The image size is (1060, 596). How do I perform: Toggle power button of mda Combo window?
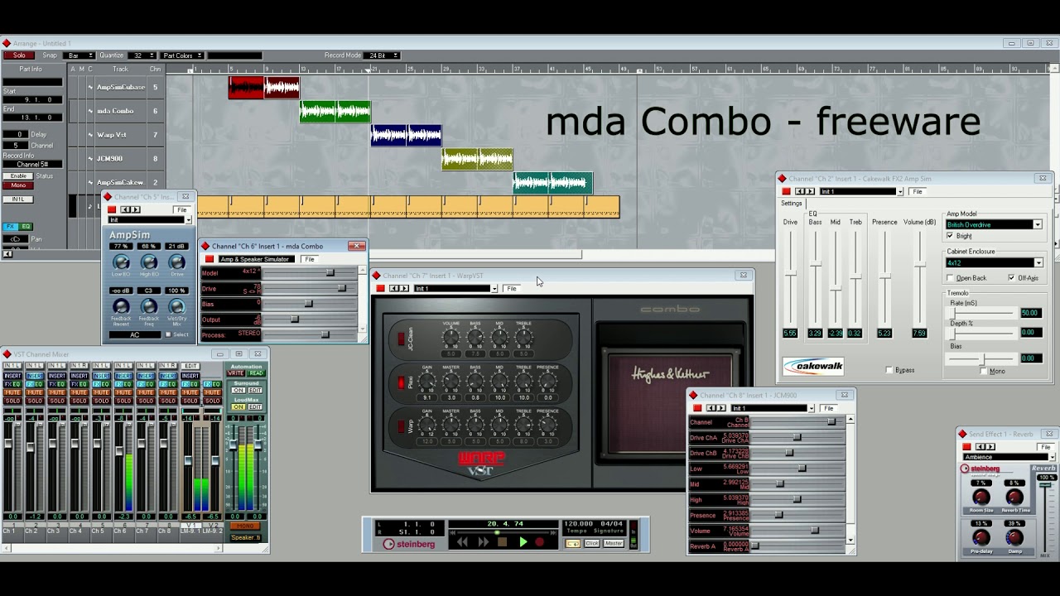pos(210,259)
